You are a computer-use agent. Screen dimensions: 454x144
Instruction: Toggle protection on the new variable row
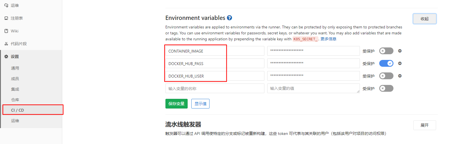(386, 88)
